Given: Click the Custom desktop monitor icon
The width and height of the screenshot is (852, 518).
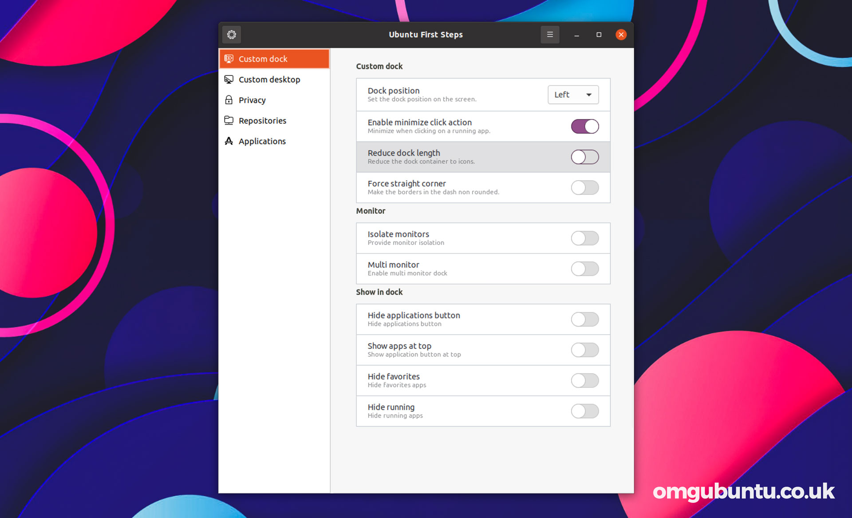Looking at the screenshot, I should [x=229, y=79].
